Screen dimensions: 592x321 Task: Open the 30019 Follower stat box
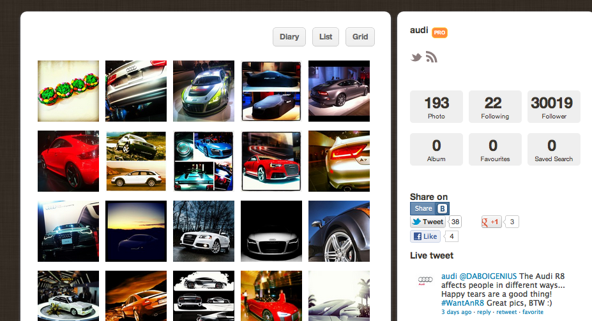click(x=554, y=106)
